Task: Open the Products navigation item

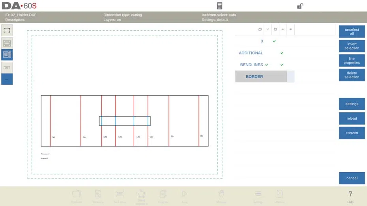Action: click(77, 196)
